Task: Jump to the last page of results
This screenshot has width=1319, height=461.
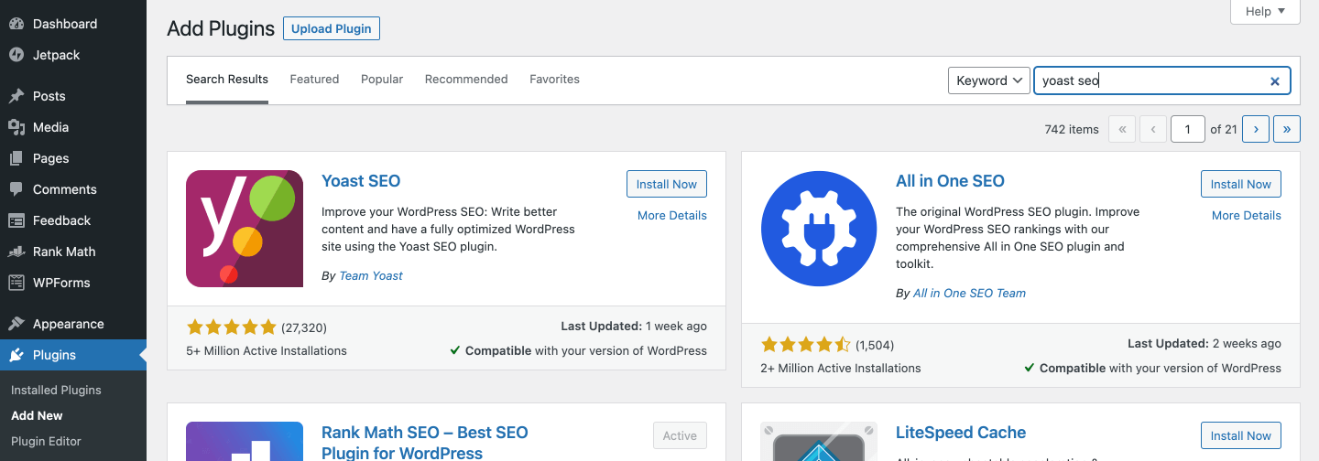Action: point(1287,129)
